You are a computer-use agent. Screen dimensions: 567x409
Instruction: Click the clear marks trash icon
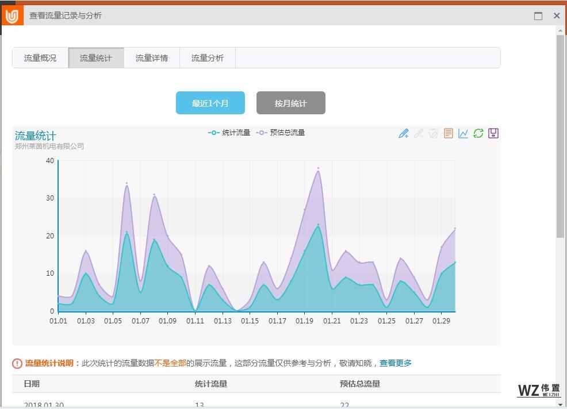tap(434, 133)
